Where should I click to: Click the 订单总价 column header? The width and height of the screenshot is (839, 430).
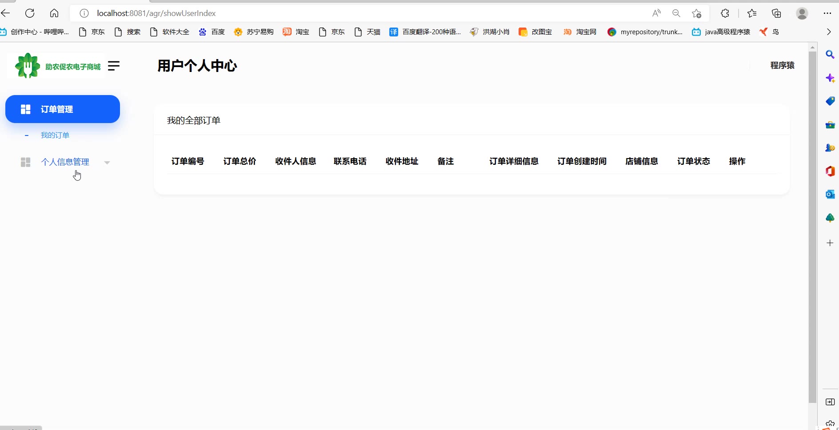pyautogui.click(x=240, y=161)
